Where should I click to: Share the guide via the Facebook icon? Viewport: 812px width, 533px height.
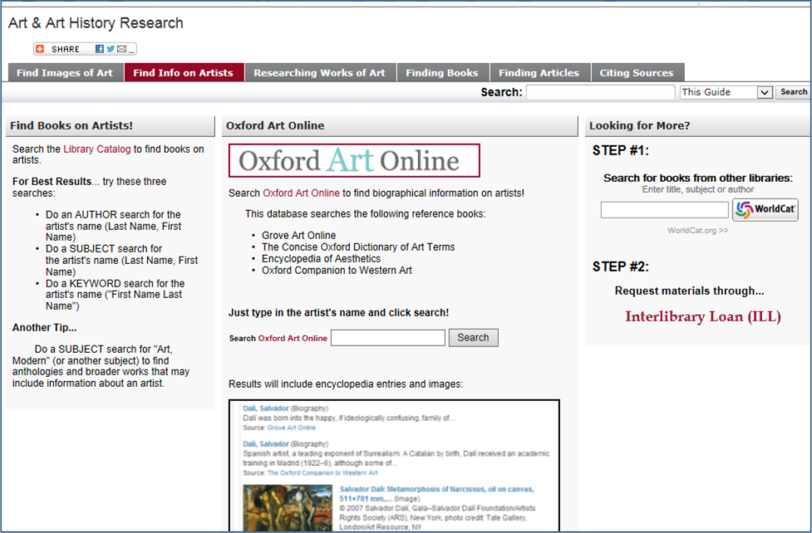click(x=100, y=49)
